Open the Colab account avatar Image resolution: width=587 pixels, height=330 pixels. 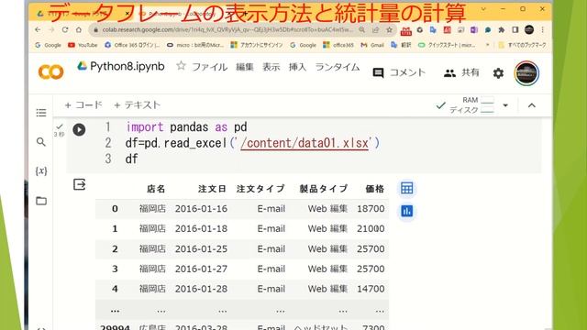pos(526,73)
